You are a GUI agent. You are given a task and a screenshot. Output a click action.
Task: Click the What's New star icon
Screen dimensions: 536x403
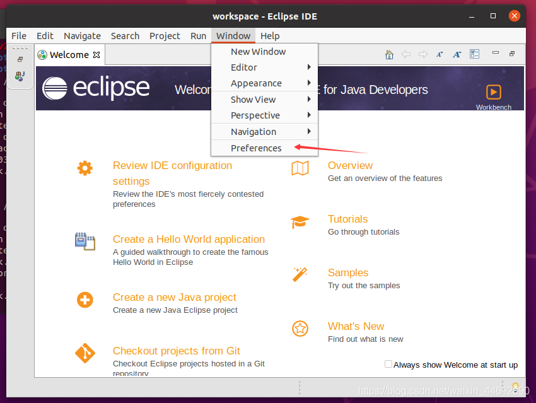(300, 329)
